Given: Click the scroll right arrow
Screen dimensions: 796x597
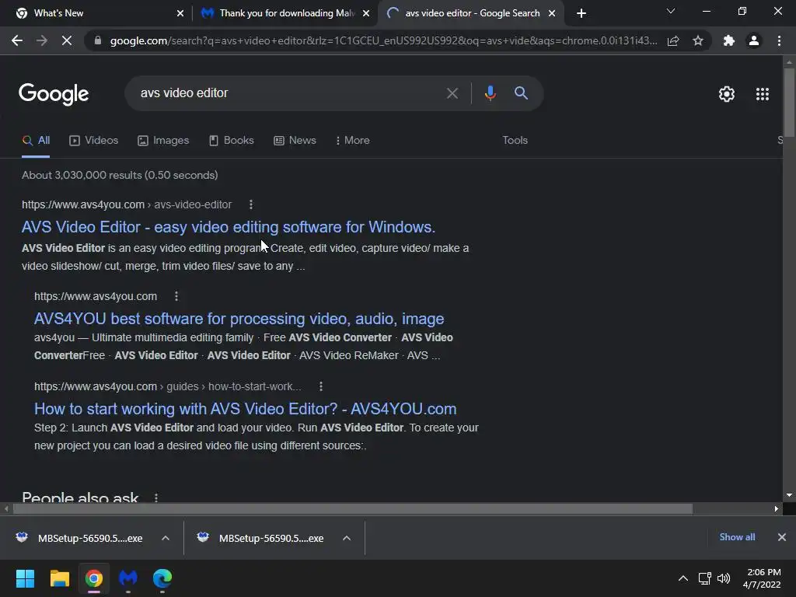Looking at the screenshot, I should (x=777, y=508).
